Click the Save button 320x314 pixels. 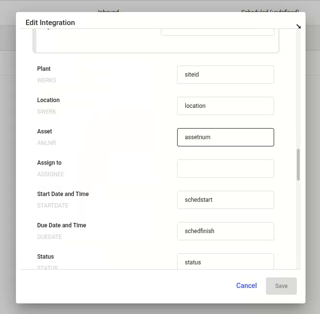point(281,286)
